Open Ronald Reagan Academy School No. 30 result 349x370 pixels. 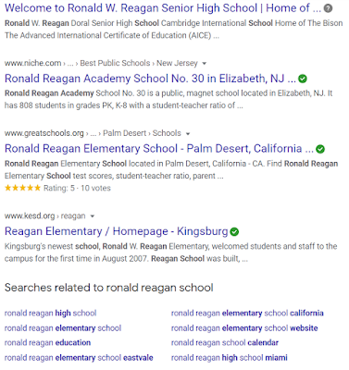pyautogui.click(x=150, y=79)
